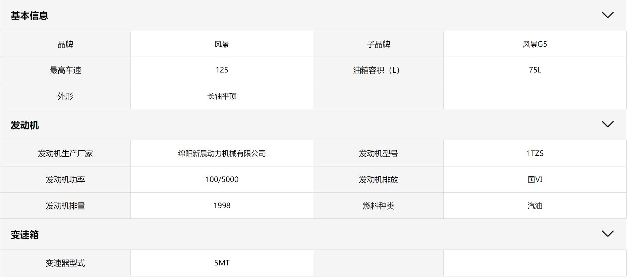Select the 75L tank value
The width and height of the screenshot is (627, 277).
point(535,70)
